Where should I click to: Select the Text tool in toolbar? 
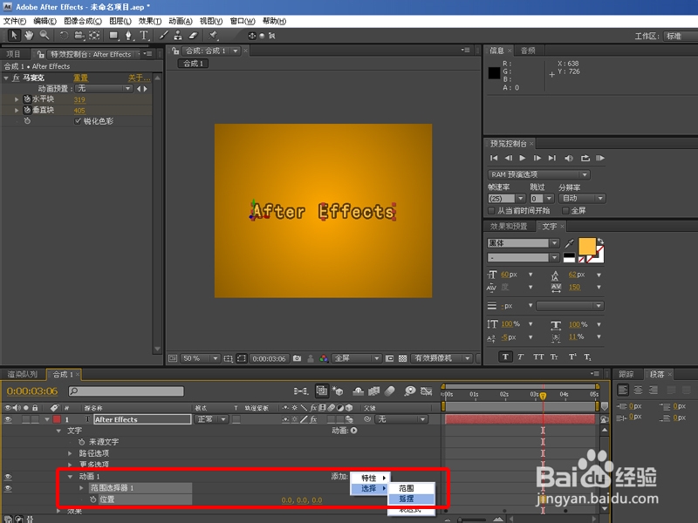pos(144,35)
